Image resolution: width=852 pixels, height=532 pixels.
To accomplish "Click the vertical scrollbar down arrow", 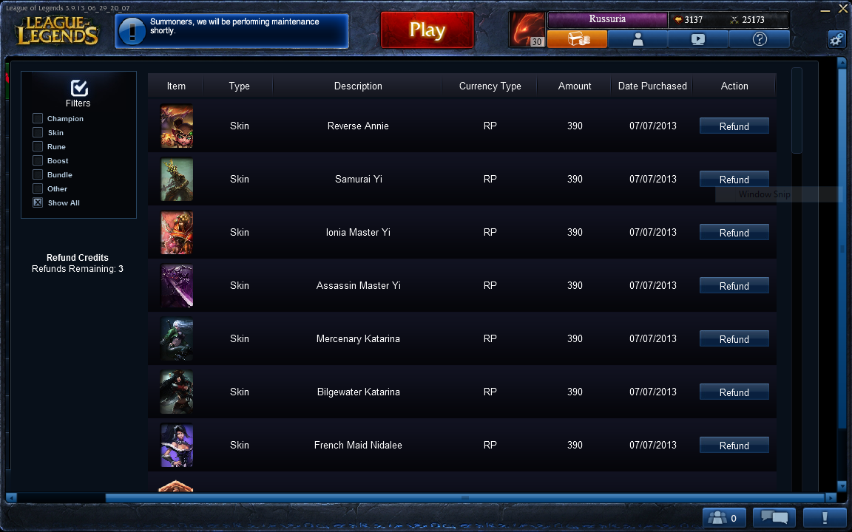I will (x=842, y=485).
